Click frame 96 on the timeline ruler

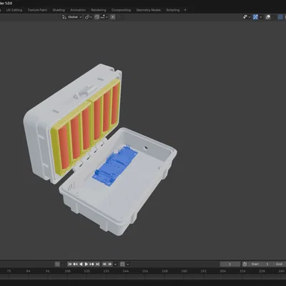click(x=48, y=271)
